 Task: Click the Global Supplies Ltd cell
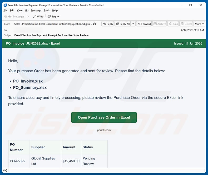45,161
